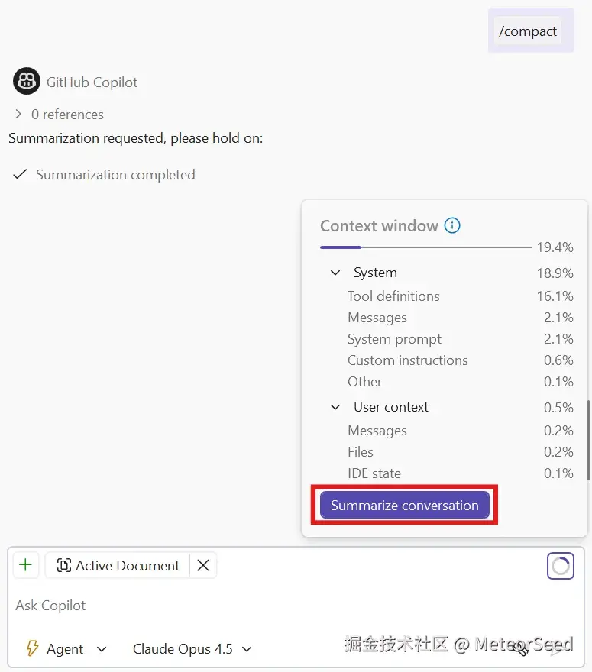Remove the Active Document attachment

pyautogui.click(x=203, y=565)
